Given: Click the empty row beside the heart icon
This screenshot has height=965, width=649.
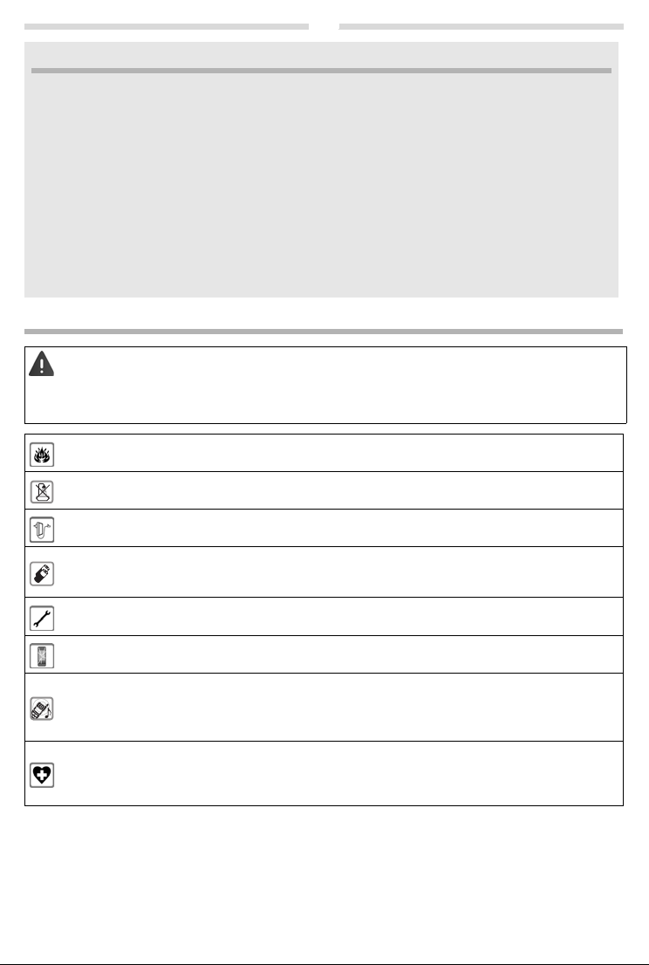Looking at the screenshot, I should (324, 774).
